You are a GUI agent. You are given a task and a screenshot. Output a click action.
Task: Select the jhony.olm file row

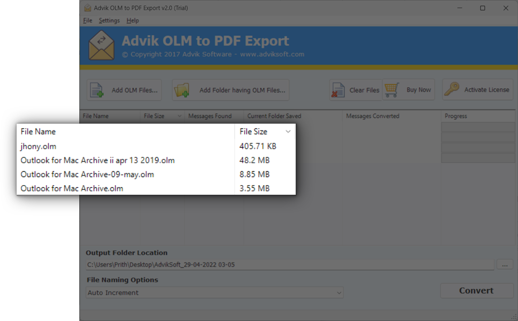(x=156, y=146)
